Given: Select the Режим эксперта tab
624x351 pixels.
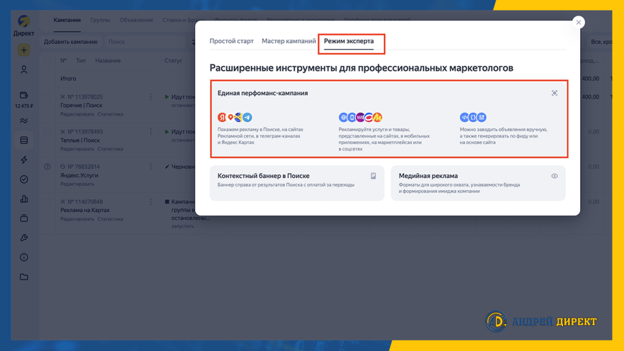Looking at the screenshot, I should 349,41.
